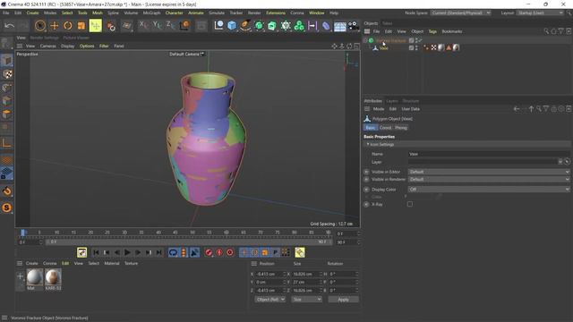Open the Visible in Editor dropdown
Image resolution: width=573 pixels, height=322 pixels.
click(489, 172)
